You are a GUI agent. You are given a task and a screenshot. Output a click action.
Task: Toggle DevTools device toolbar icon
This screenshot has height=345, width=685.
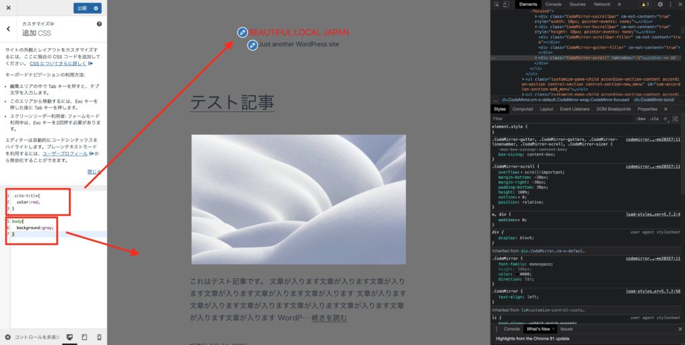pos(506,5)
